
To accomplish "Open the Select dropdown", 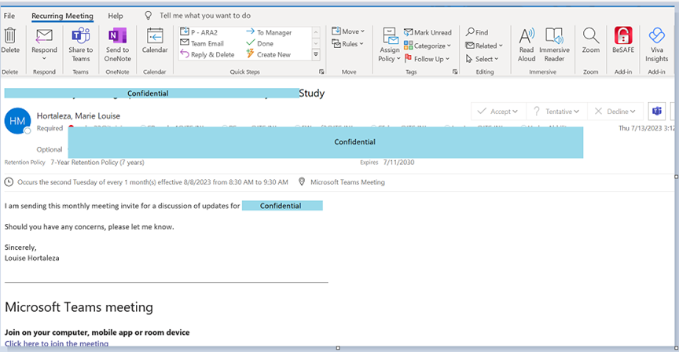I will pos(482,58).
